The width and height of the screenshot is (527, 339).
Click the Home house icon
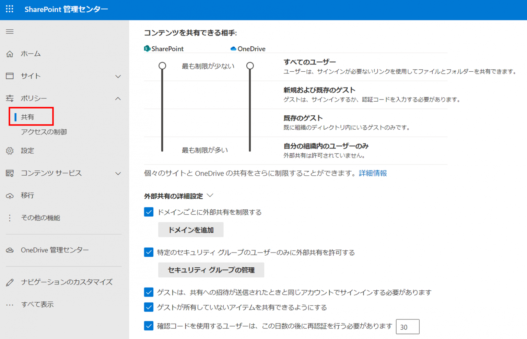(x=10, y=54)
